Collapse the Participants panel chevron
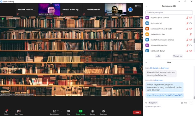195x116 pixels. [x=146, y=6]
